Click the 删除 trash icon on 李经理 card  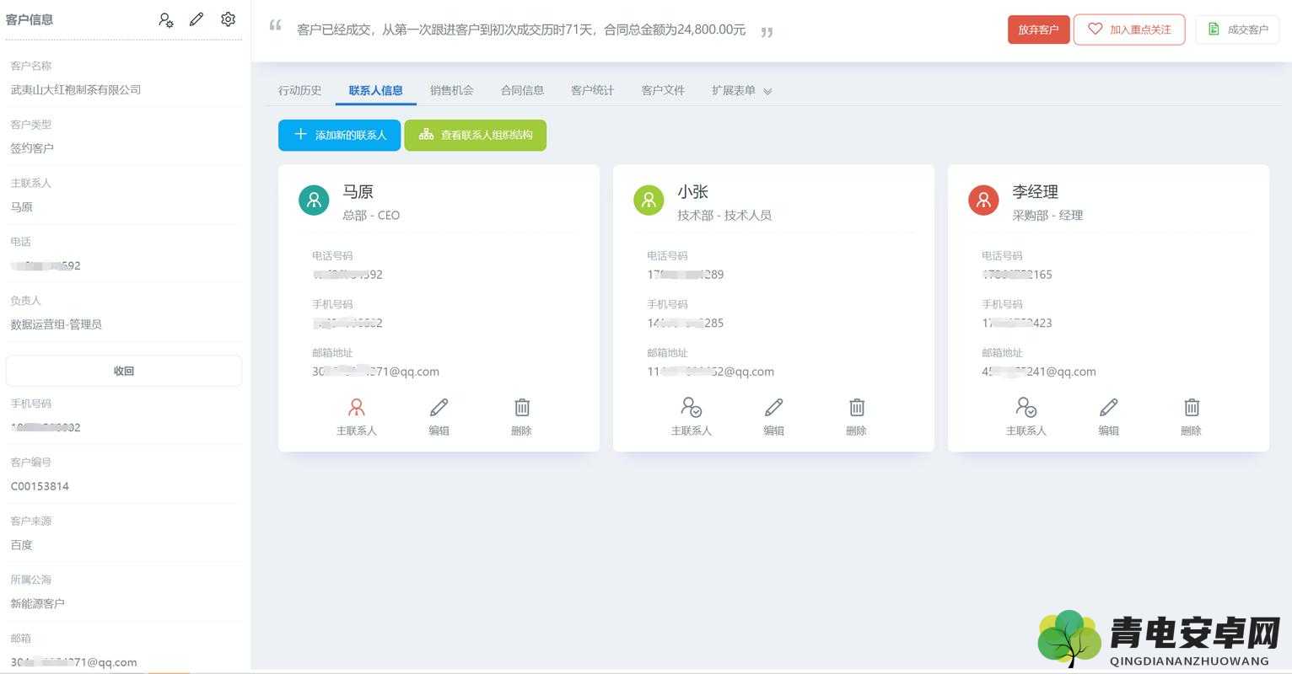[1192, 408]
